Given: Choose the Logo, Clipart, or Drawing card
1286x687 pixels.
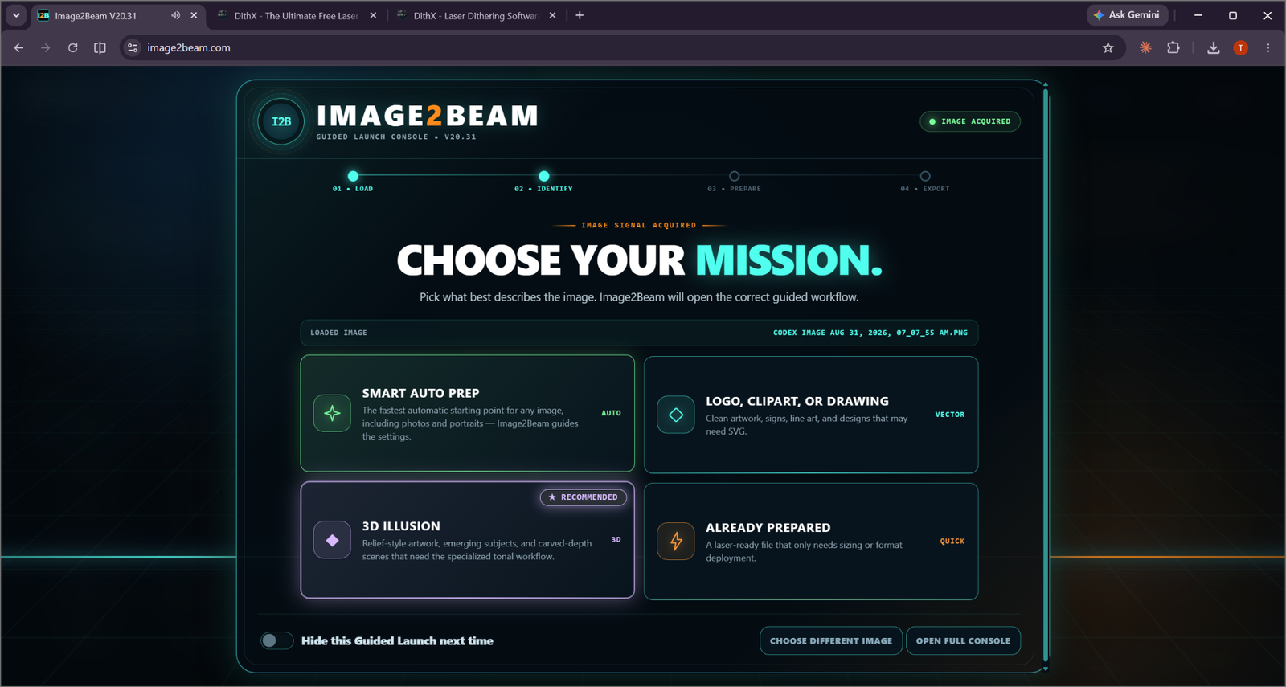Looking at the screenshot, I should point(811,415).
